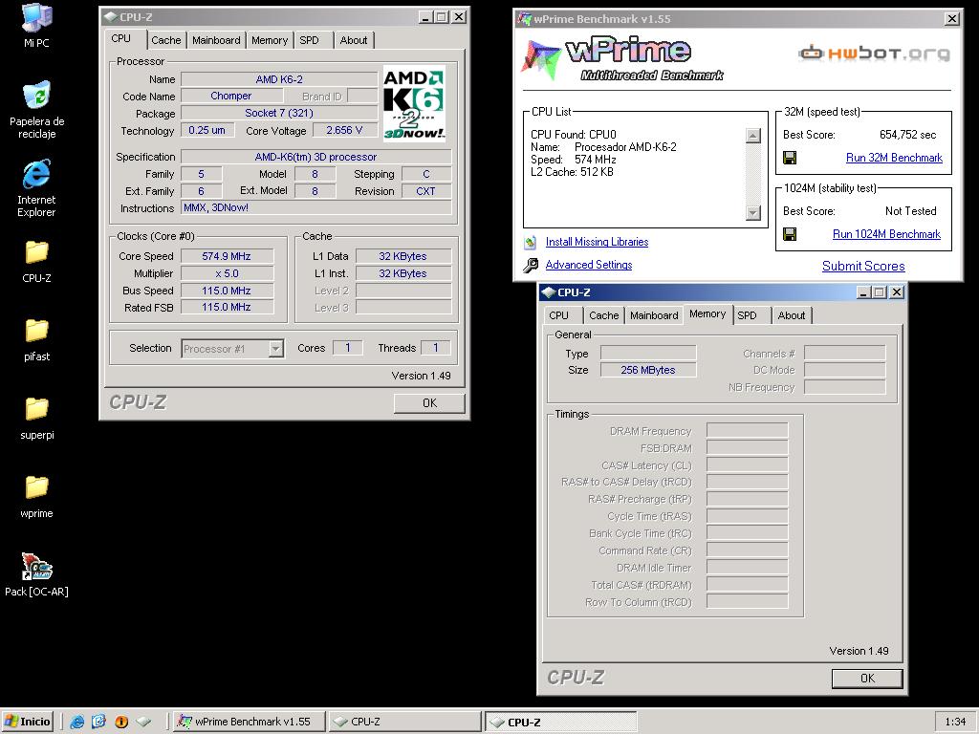The width and height of the screenshot is (979, 734).
Task: Click the Inicio start button
Action: click(28, 722)
